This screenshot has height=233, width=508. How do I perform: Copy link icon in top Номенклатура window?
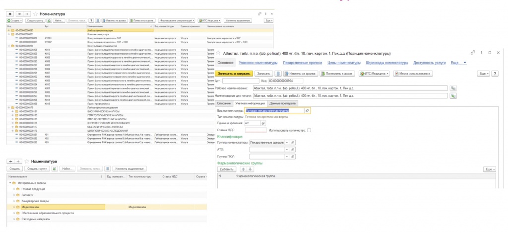(x=259, y=14)
